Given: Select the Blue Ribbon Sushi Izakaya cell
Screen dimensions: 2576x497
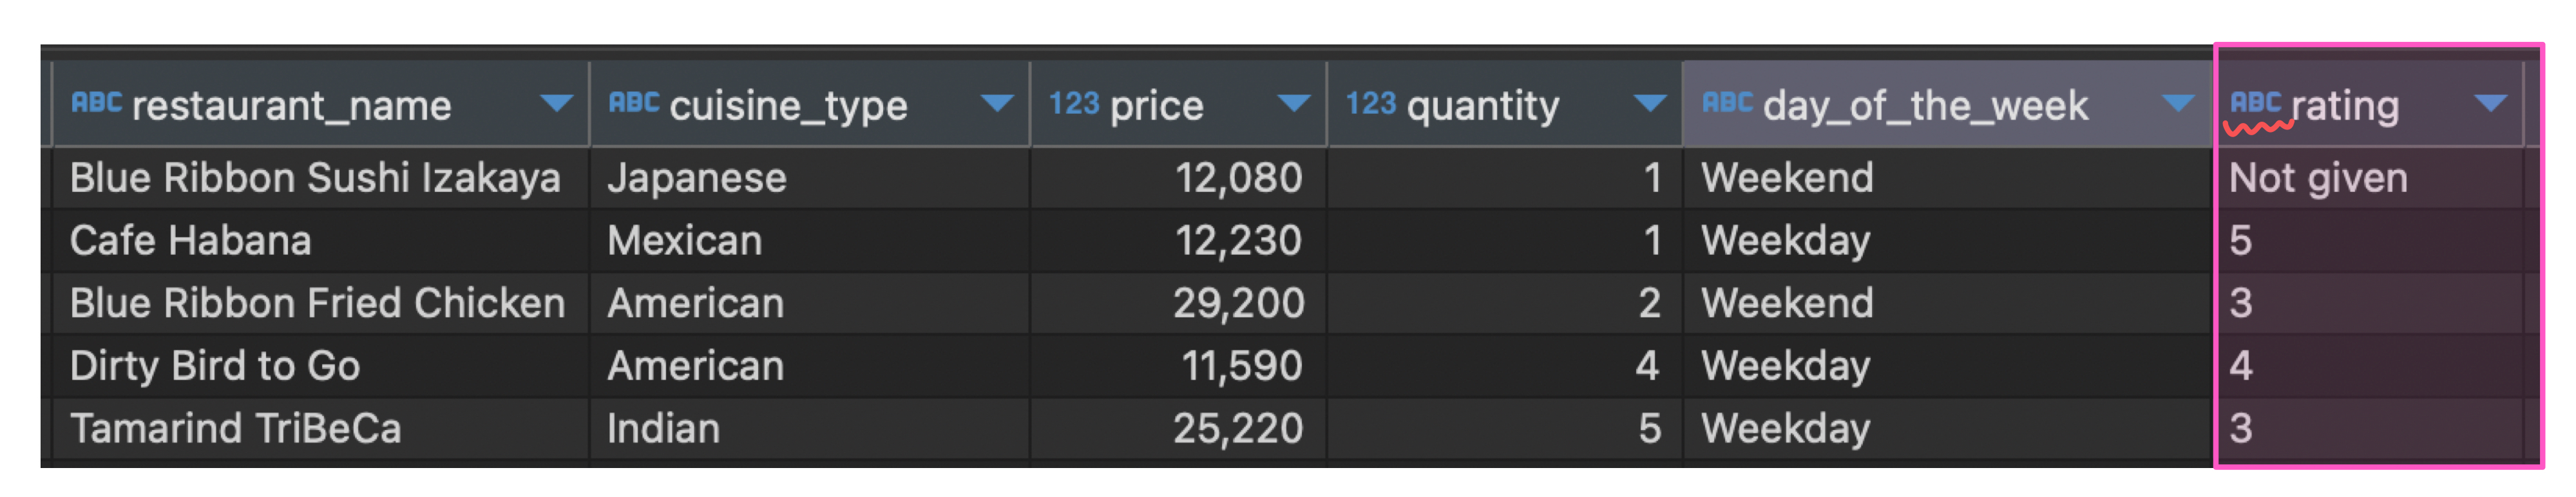Looking at the screenshot, I should point(321,179).
